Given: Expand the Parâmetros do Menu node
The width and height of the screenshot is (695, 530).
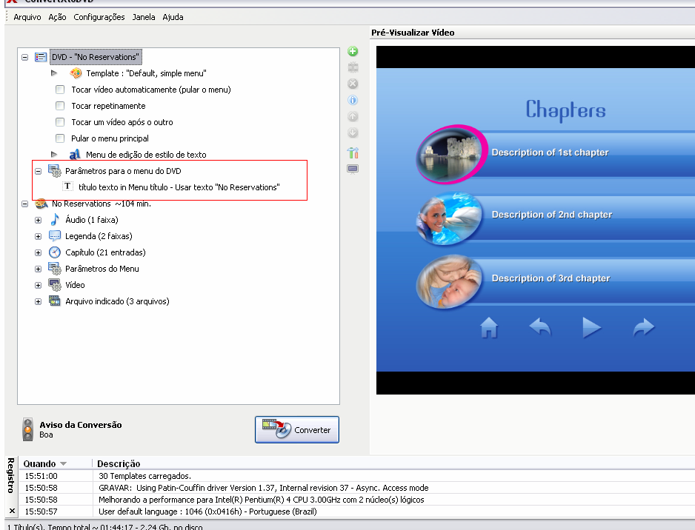Looking at the screenshot, I should (38, 269).
